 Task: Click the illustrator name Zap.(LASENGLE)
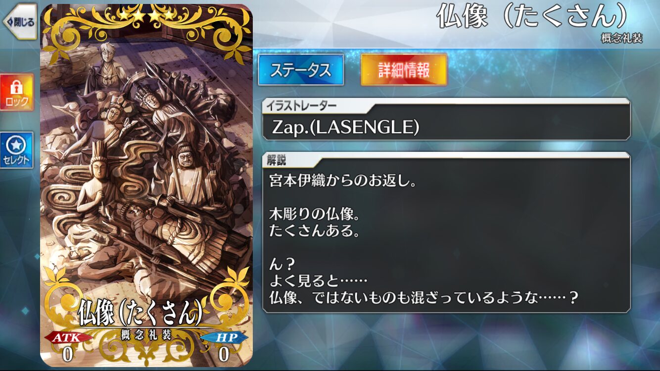(x=346, y=128)
